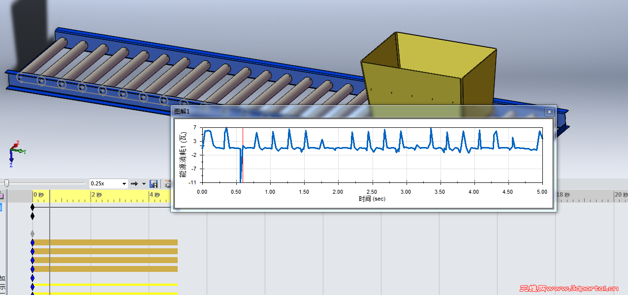This screenshot has height=295, width=628.
Task: Open the Animation Wizard icon
Action: pos(168,184)
